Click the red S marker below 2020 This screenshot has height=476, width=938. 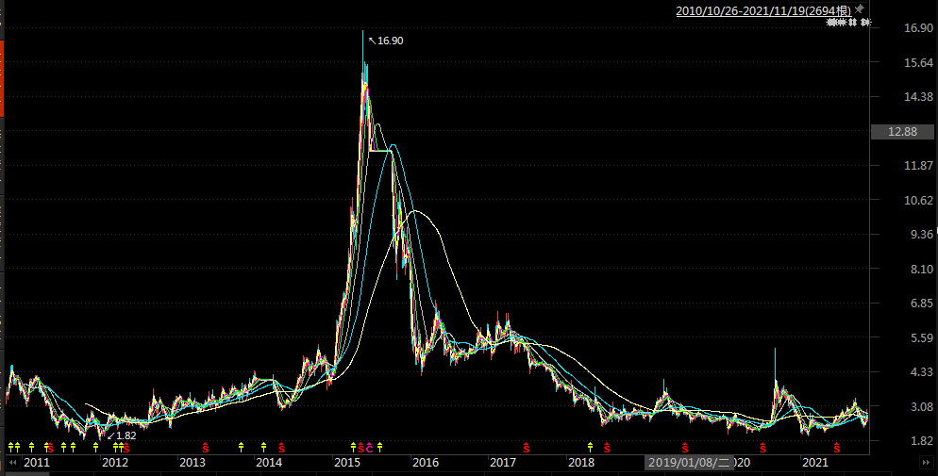(x=762, y=447)
